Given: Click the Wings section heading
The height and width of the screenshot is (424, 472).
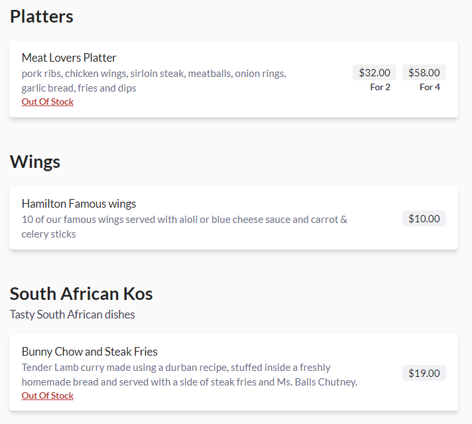Looking at the screenshot, I should (x=35, y=162).
